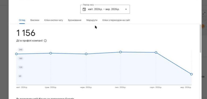Click the 120 axis label
The image size is (207, 99).
point(20,67)
